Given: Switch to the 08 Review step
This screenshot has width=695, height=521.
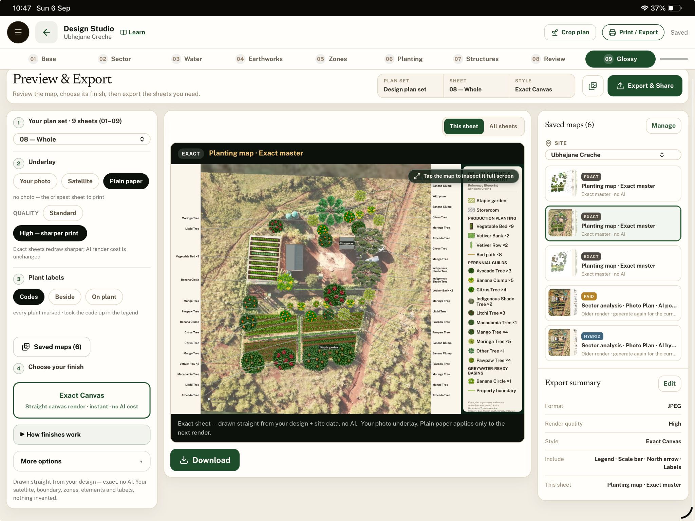Looking at the screenshot, I should [x=548, y=59].
